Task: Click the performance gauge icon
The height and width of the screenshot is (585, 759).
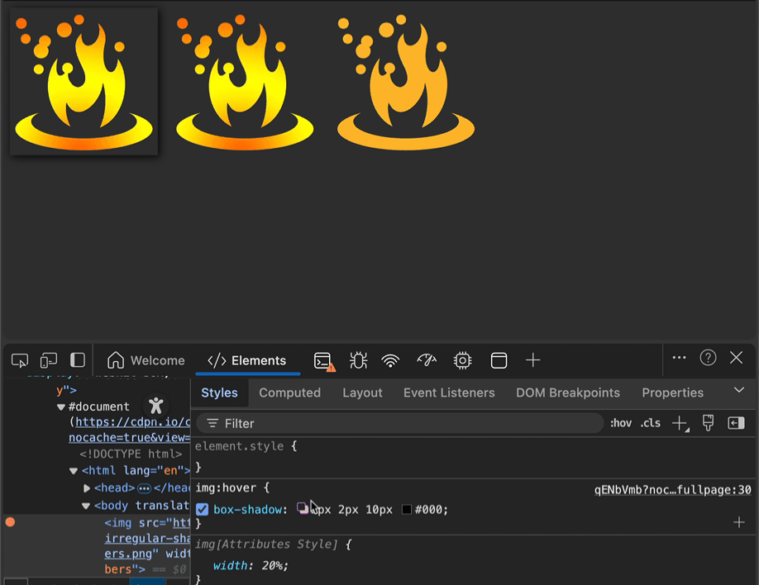Action: (425, 360)
